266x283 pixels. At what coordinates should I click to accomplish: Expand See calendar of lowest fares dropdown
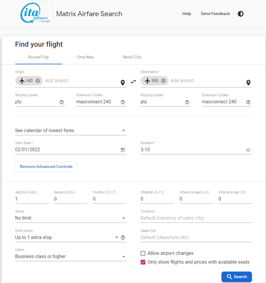pyautogui.click(x=70, y=131)
